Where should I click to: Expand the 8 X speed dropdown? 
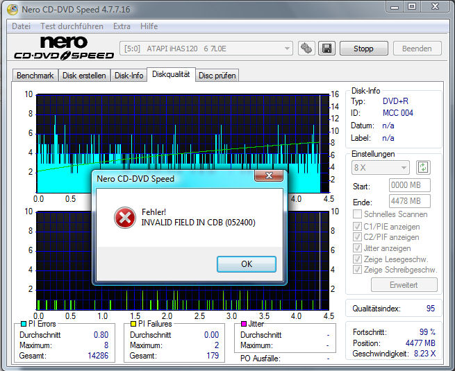tap(381, 167)
